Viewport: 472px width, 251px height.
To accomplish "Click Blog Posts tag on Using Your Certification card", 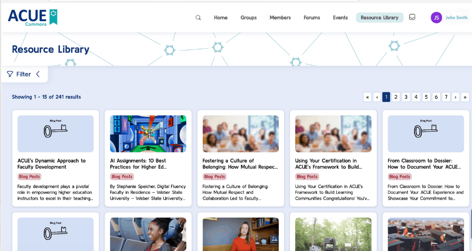I will [307, 177].
